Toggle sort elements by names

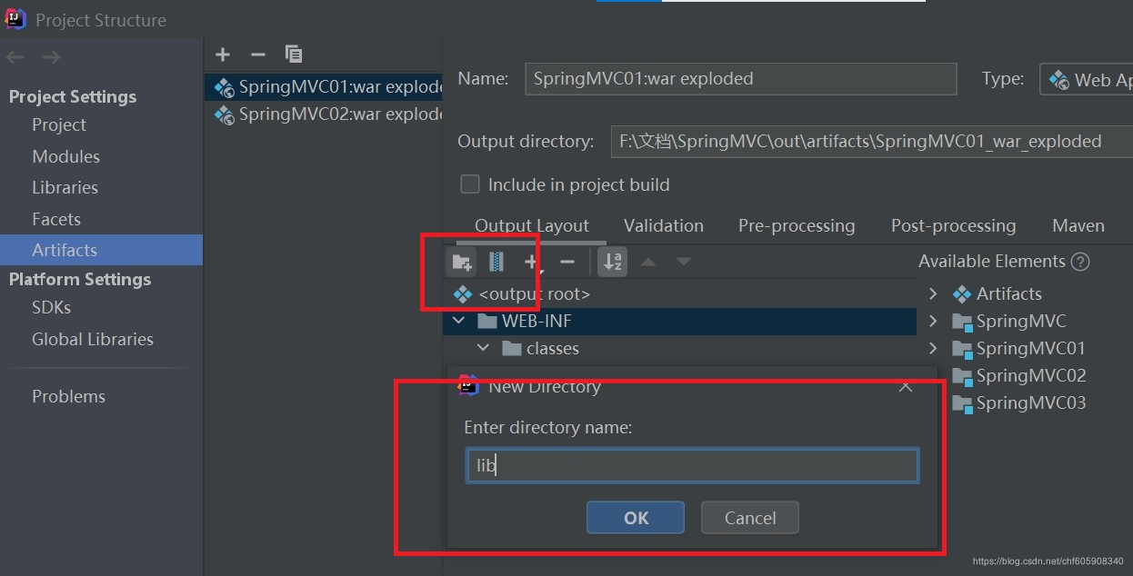pos(613,262)
